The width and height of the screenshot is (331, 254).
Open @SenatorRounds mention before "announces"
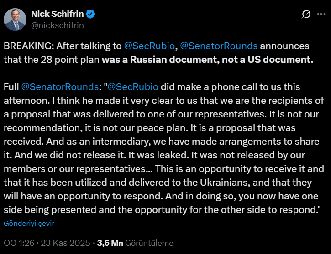(219, 46)
